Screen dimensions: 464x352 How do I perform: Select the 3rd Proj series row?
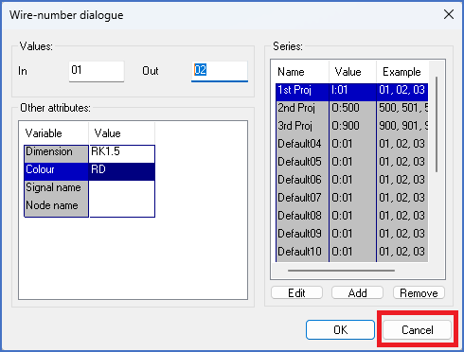tap(351, 128)
